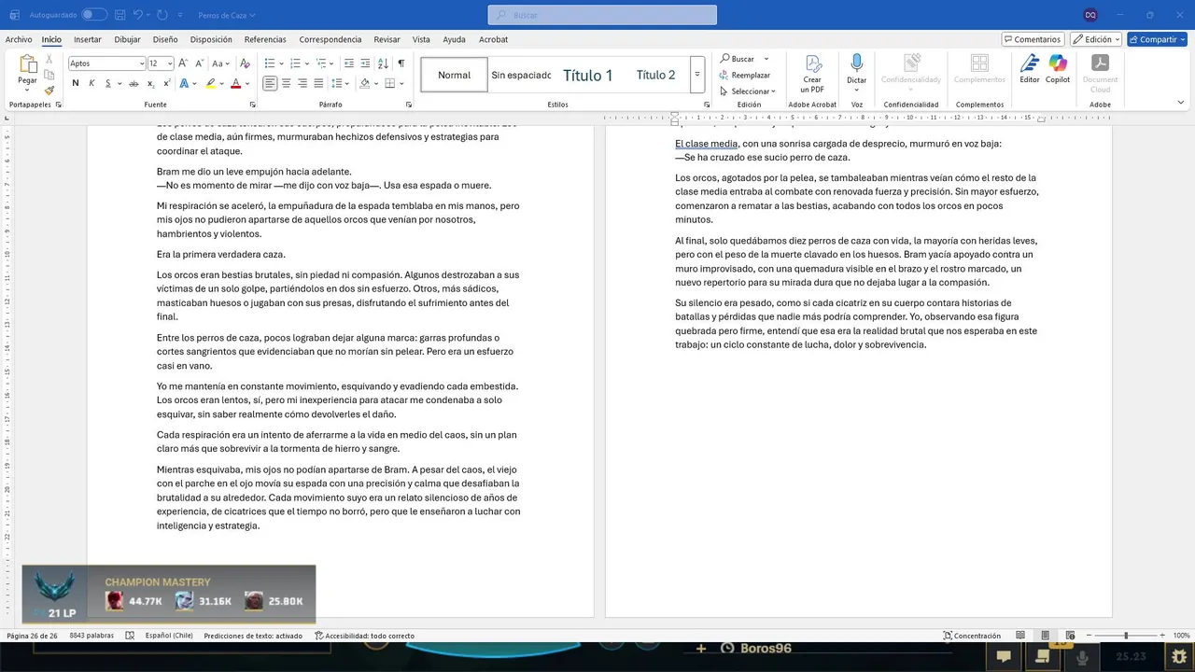Click the Text Effects A icon

pos(184,83)
